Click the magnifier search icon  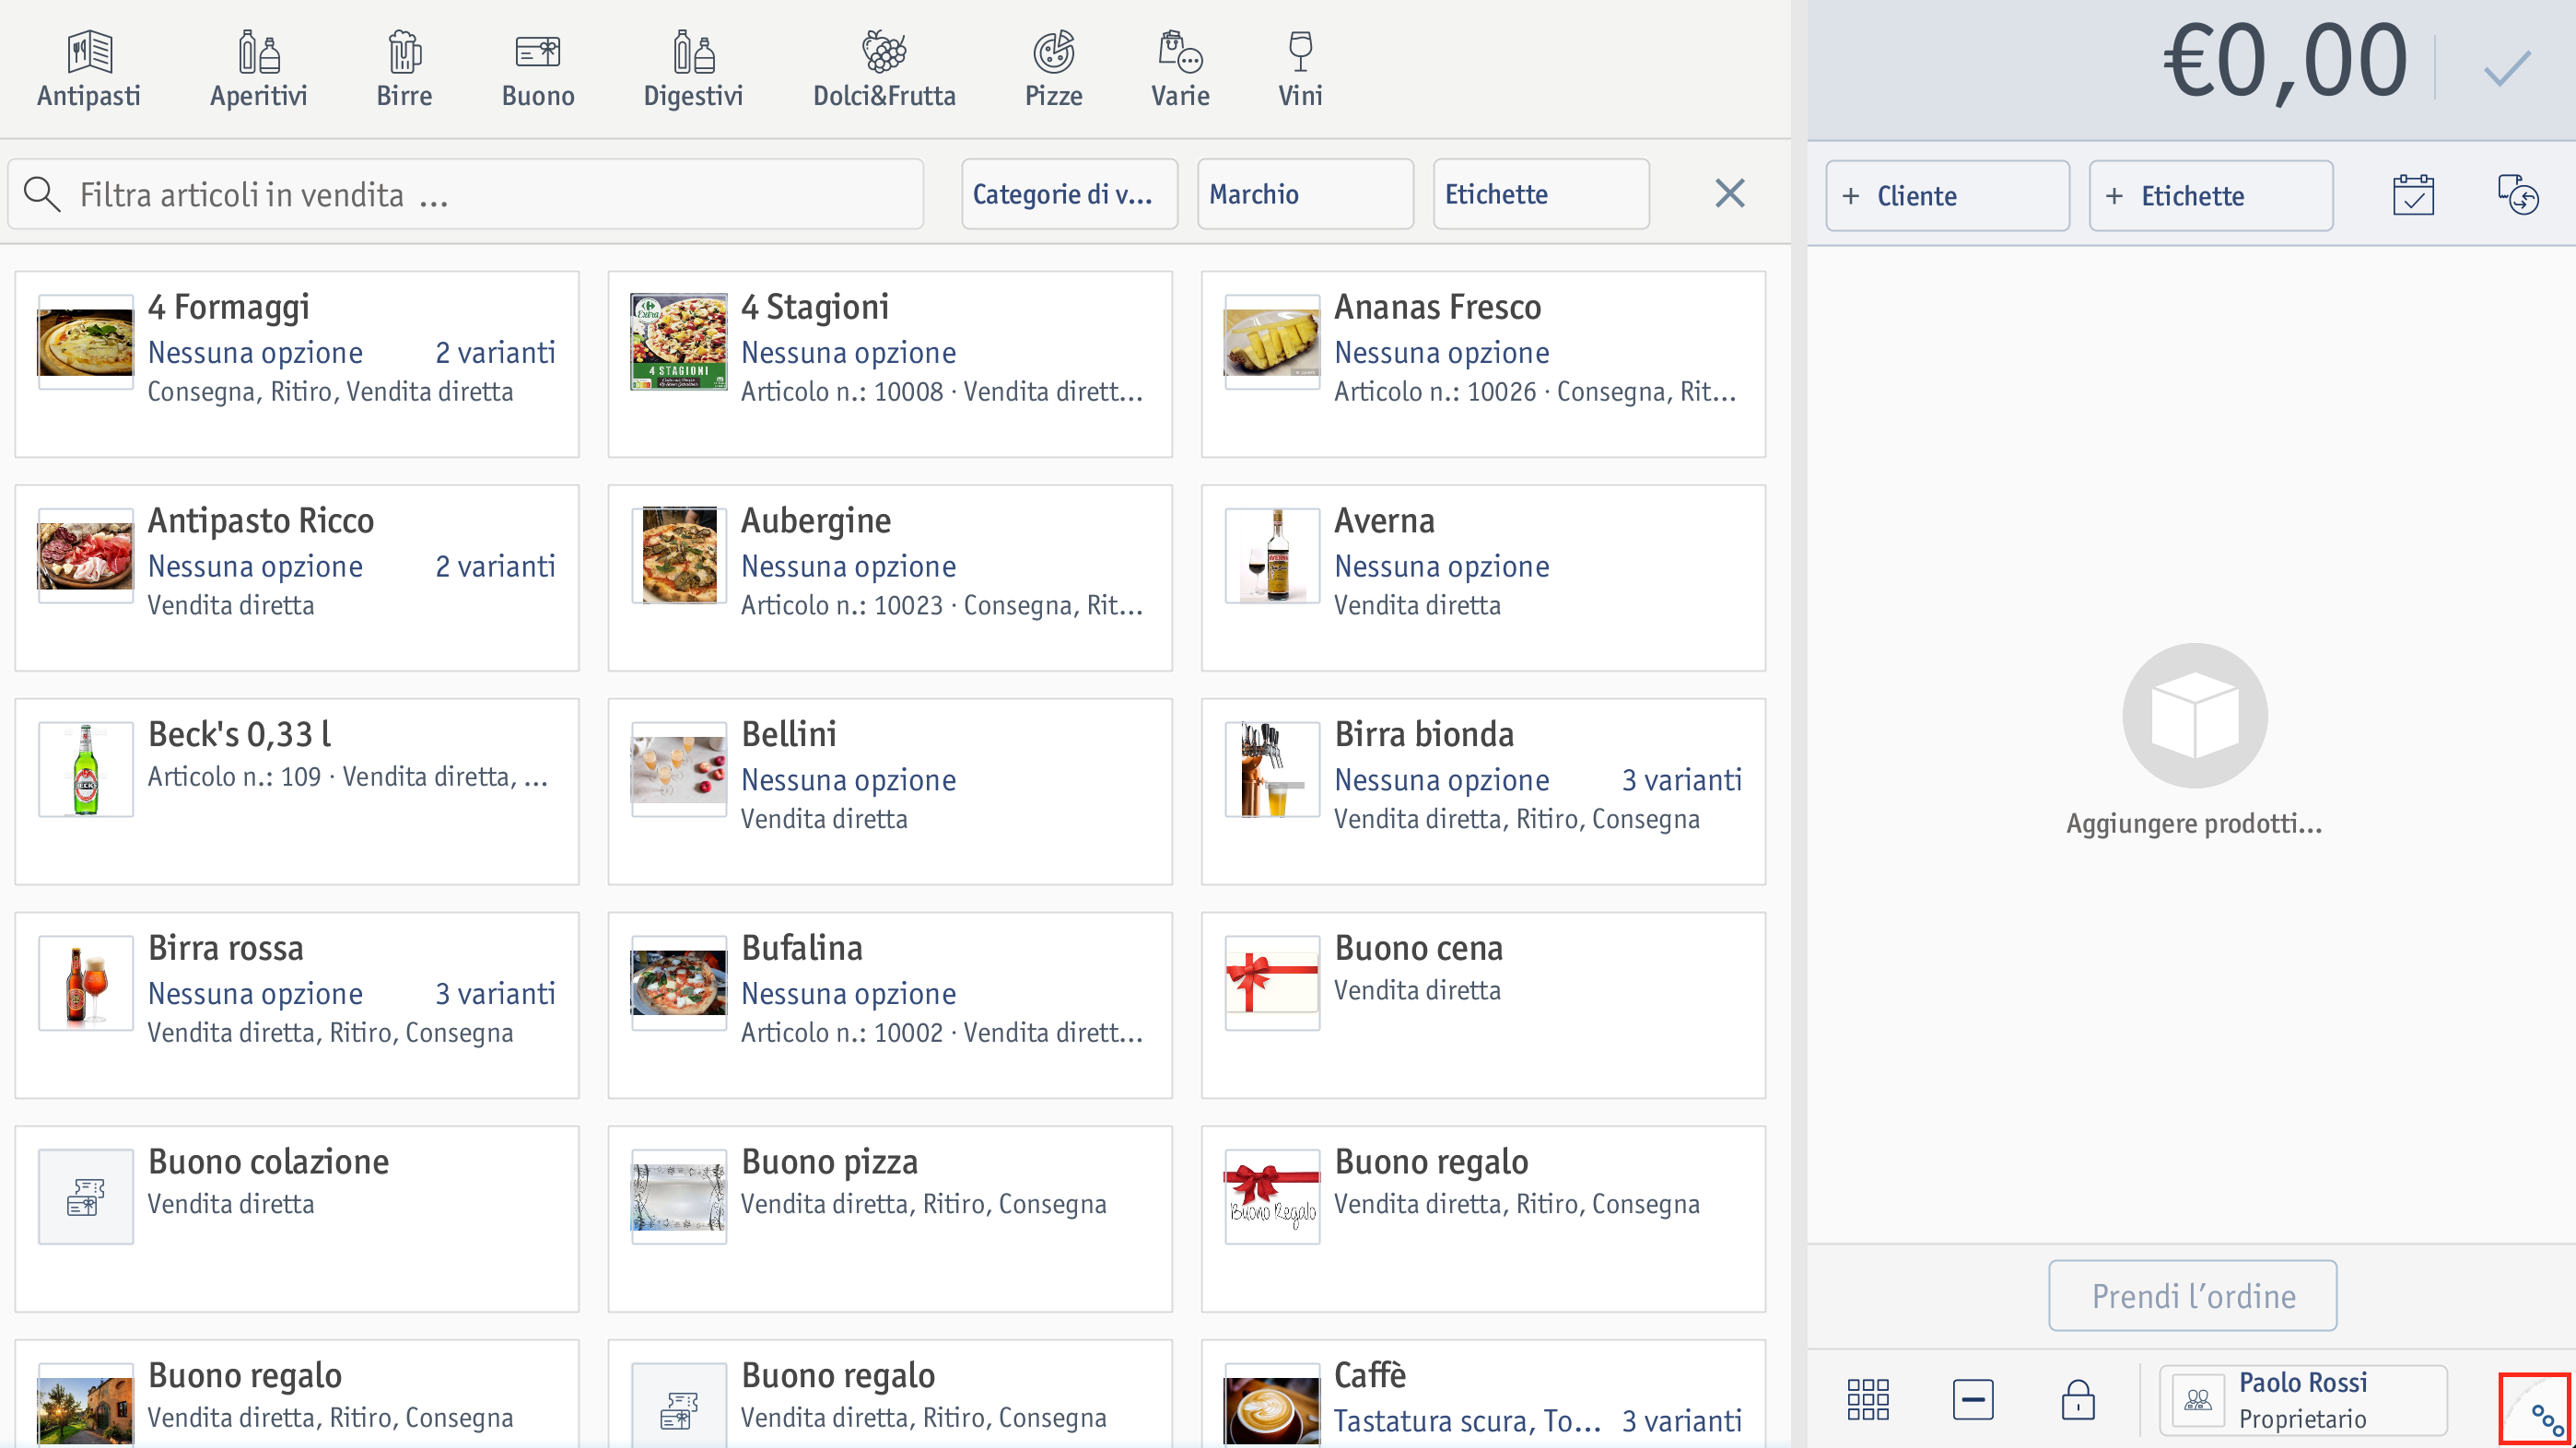[42, 194]
